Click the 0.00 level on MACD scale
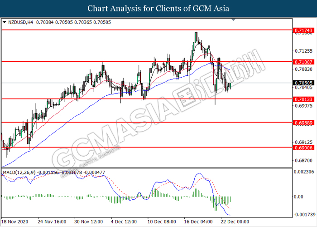The width and height of the screenshot is (317, 227). 298,197
